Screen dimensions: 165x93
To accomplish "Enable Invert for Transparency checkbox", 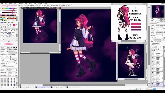I will point(2,67).
